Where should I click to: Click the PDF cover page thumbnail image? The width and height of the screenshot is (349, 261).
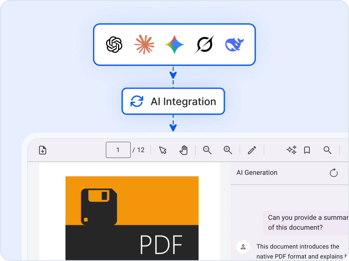tap(132, 218)
